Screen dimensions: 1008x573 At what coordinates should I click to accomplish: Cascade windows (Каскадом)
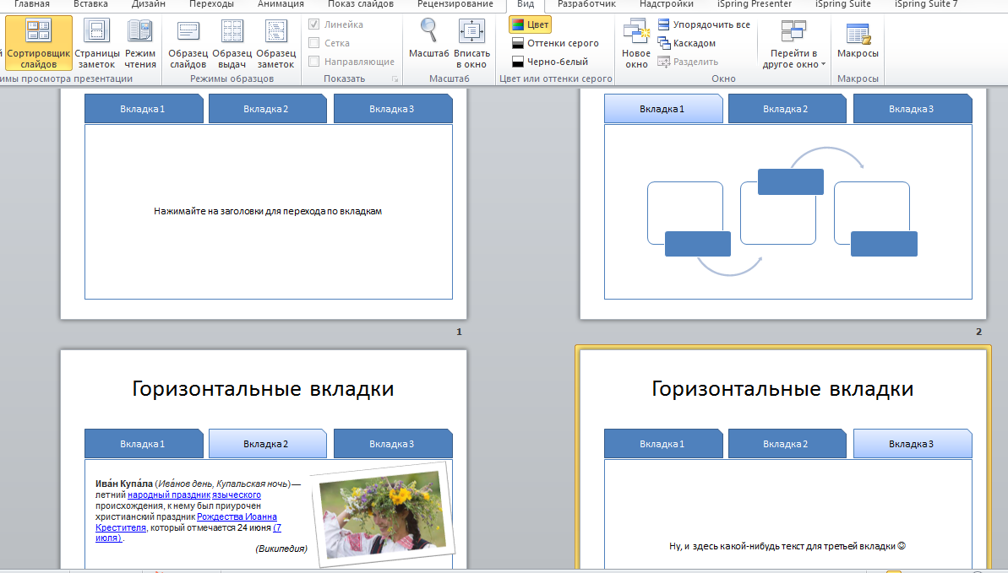(x=687, y=43)
